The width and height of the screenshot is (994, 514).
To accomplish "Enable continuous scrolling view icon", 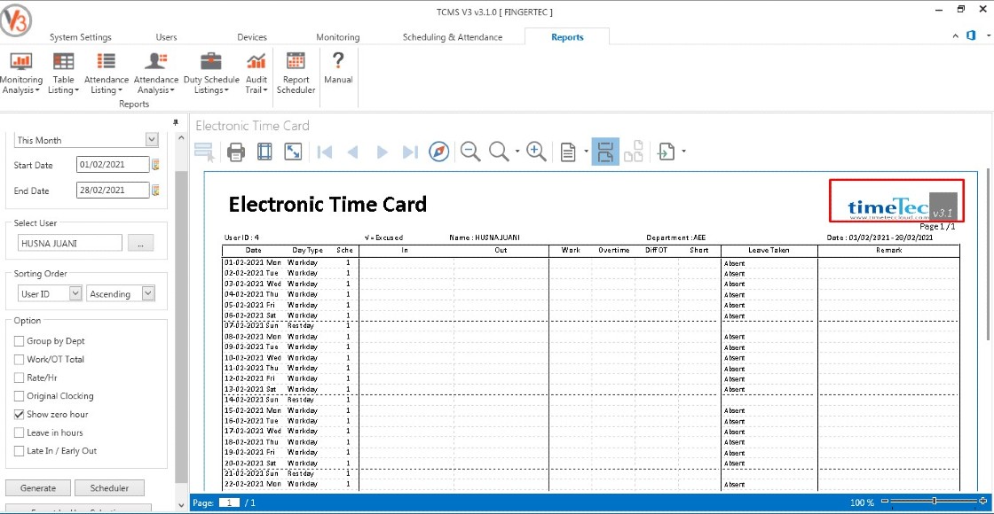I will [x=605, y=152].
